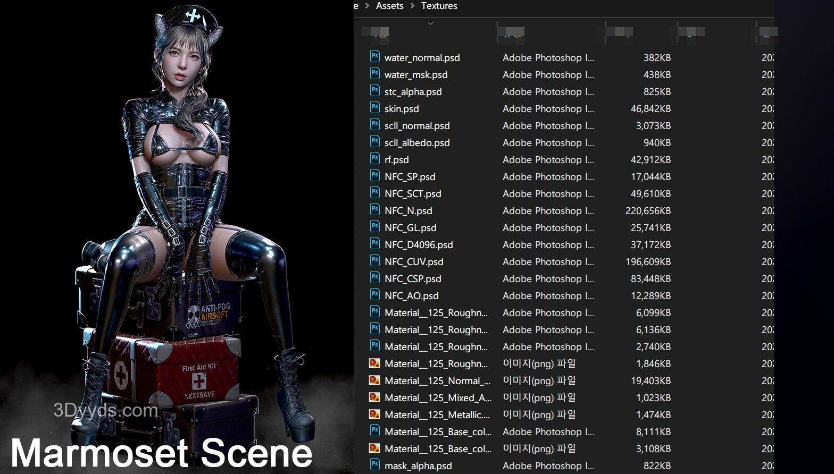Select the Photoshop icon next to NFC_N.psd
Screen dimensions: 834x474
[374, 210]
